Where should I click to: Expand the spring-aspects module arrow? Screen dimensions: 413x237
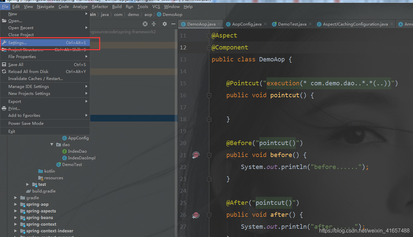click(x=16, y=211)
